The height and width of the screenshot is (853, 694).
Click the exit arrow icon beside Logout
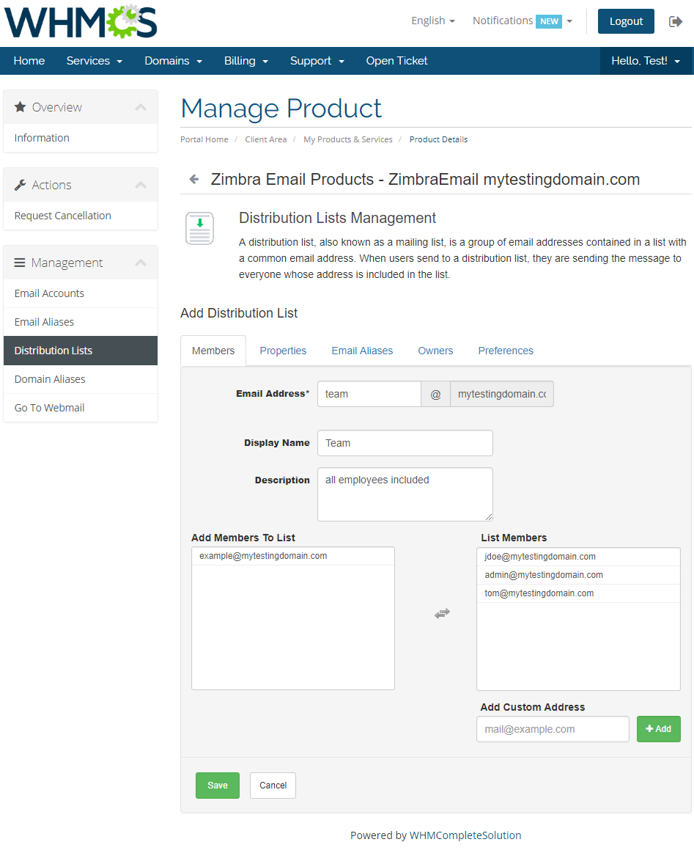(x=676, y=21)
